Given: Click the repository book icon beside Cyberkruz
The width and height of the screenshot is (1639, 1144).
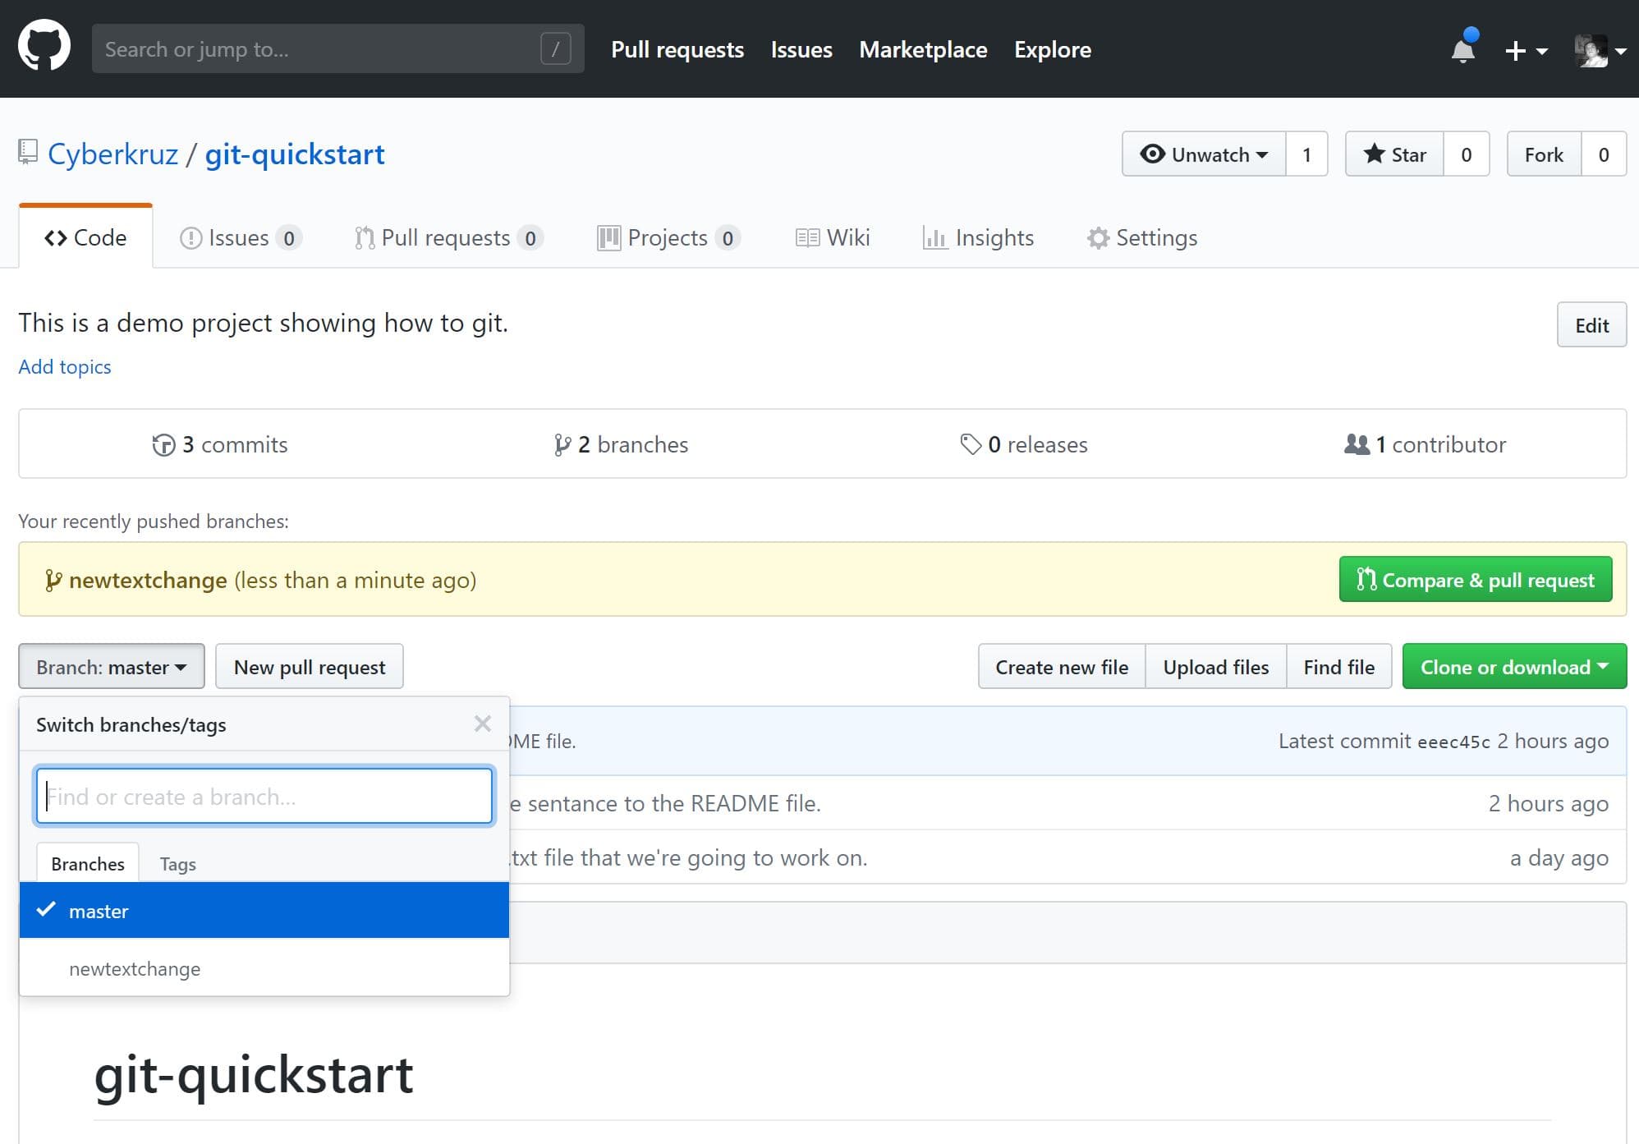Looking at the screenshot, I should click(28, 153).
